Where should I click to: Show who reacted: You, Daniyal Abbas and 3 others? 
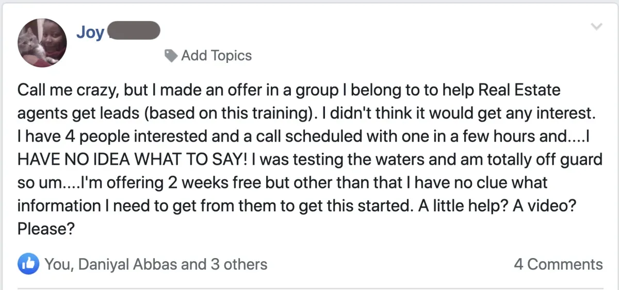[156, 264]
